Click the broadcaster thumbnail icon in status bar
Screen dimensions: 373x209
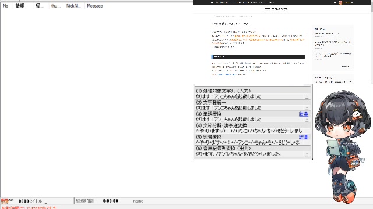5,201
